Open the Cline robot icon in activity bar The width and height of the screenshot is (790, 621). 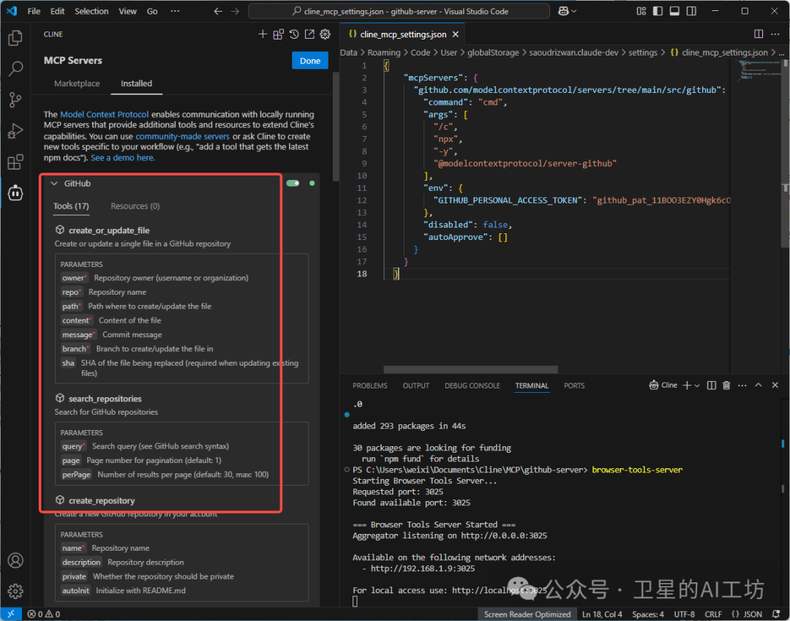[15, 192]
